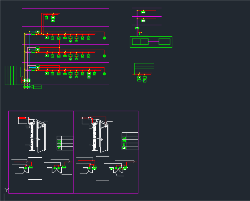This screenshot has height=201, width=250.
Task: Select the green stacked box beside the arrow symbol
Action: 37,87
